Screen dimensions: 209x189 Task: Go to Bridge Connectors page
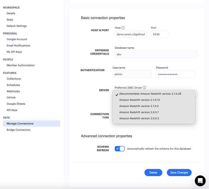pyautogui.click(x=18, y=130)
